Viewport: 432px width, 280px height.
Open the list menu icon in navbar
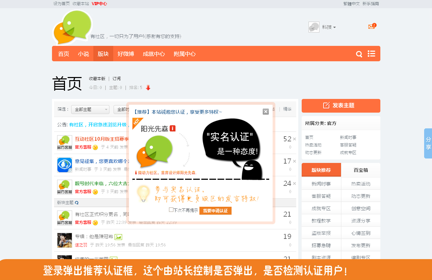pos(371,54)
